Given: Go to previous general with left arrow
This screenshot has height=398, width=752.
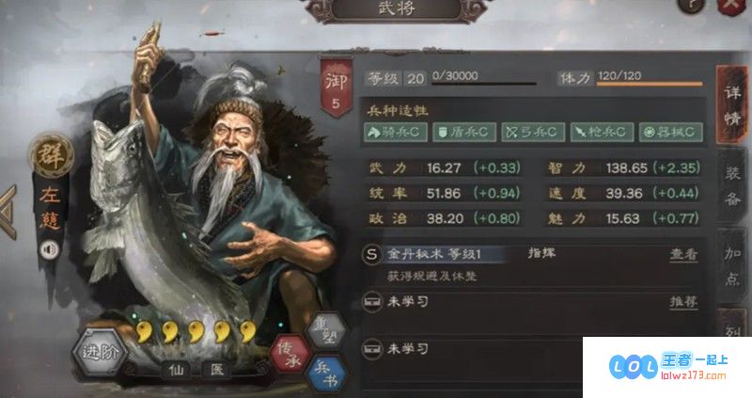Looking at the screenshot, I should (x=8, y=213).
